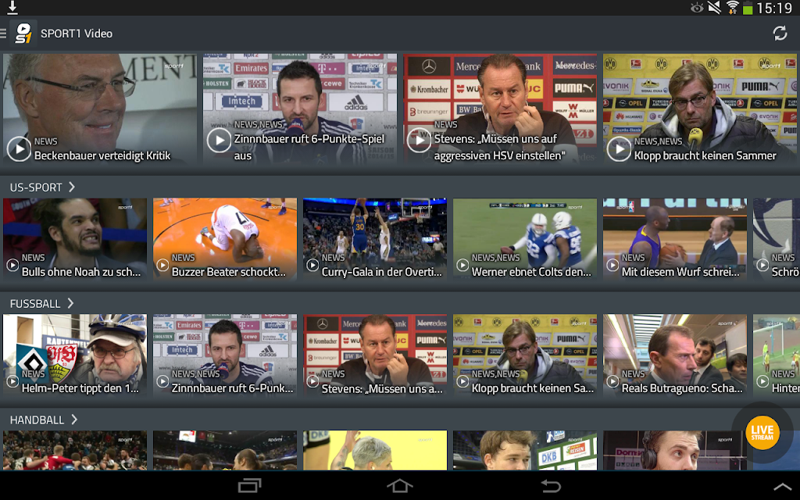Select Curry-Gala in der Overtime video
Image resolution: width=800 pixels, height=500 pixels.
(x=375, y=239)
